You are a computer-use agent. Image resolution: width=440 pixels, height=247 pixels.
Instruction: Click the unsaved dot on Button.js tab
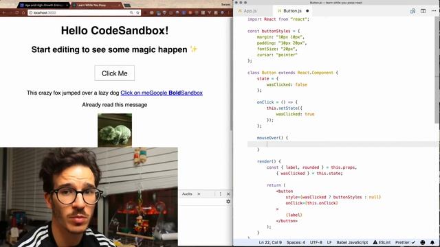(307, 11)
